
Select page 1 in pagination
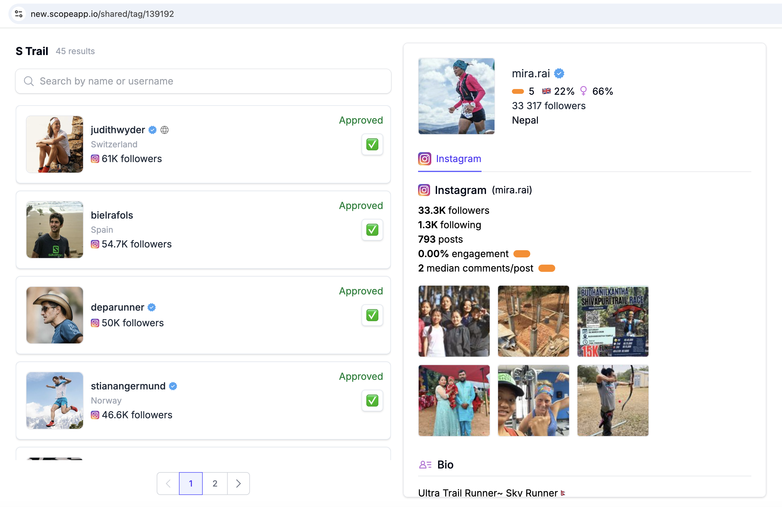tap(191, 483)
